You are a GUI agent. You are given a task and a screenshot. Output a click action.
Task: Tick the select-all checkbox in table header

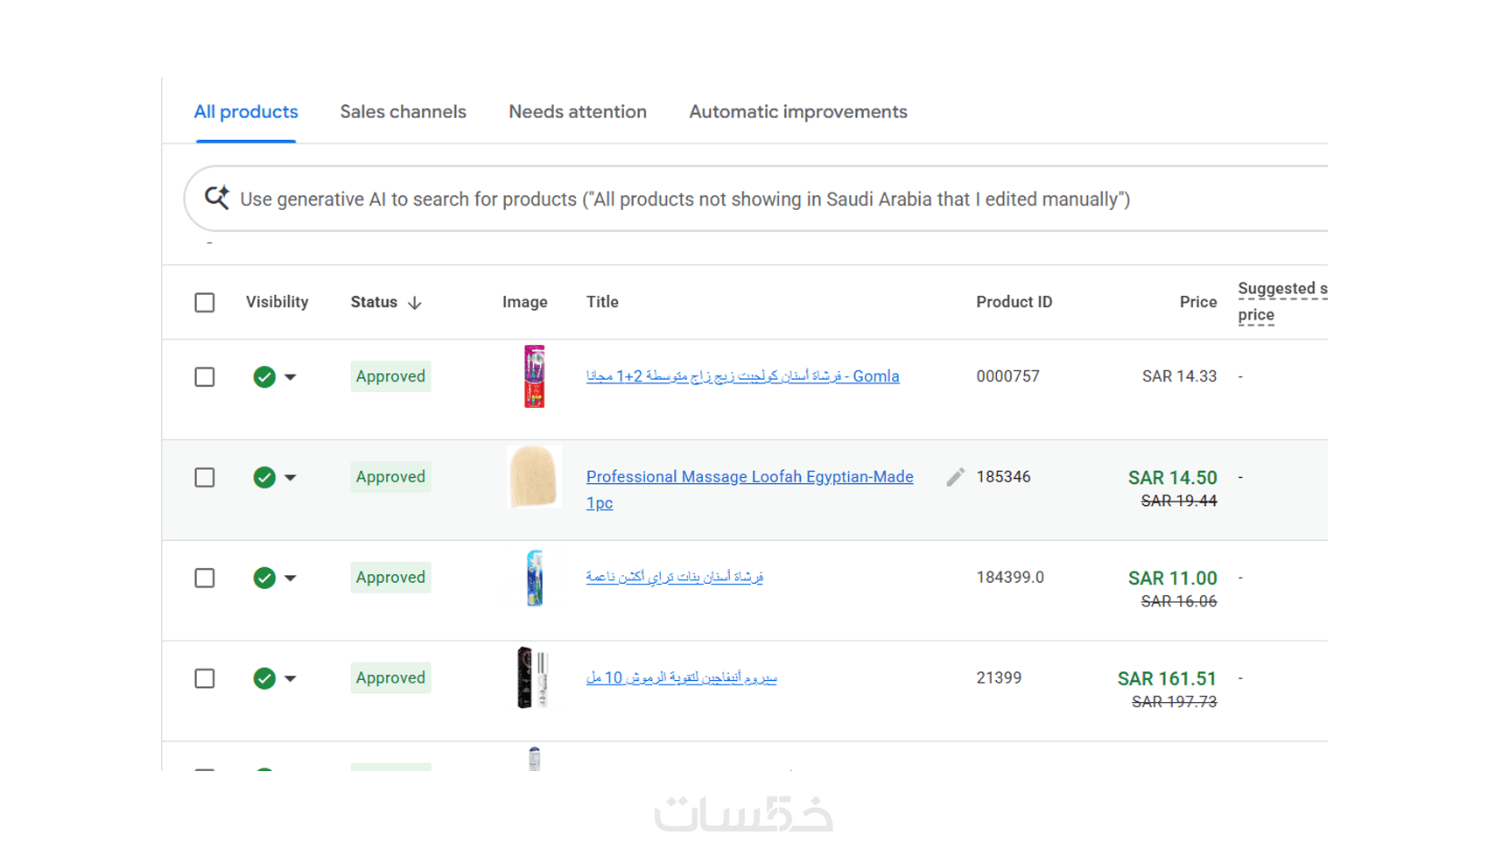(205, 303)
